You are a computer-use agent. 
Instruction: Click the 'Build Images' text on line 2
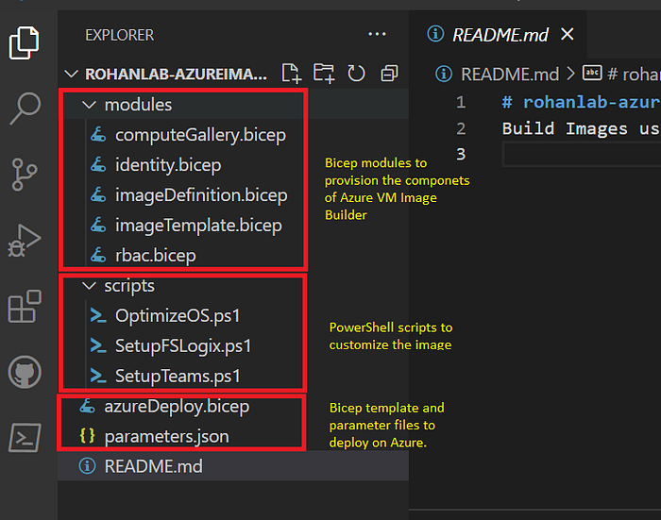tap(565, 128)
